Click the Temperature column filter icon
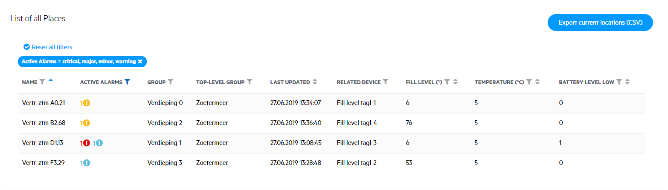This screenshot has width=668, height=190. [x=529, y=82]
